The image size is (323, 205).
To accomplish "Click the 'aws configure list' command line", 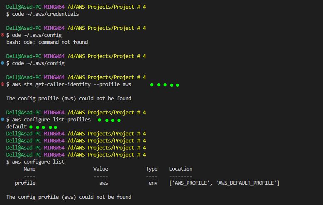I will coord(38,162).
